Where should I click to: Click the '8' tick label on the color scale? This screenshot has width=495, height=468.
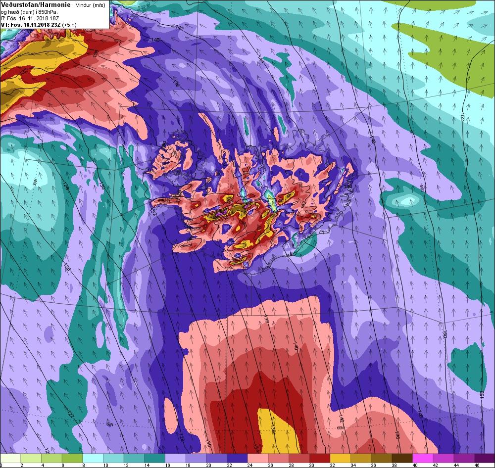pos(83,465)
